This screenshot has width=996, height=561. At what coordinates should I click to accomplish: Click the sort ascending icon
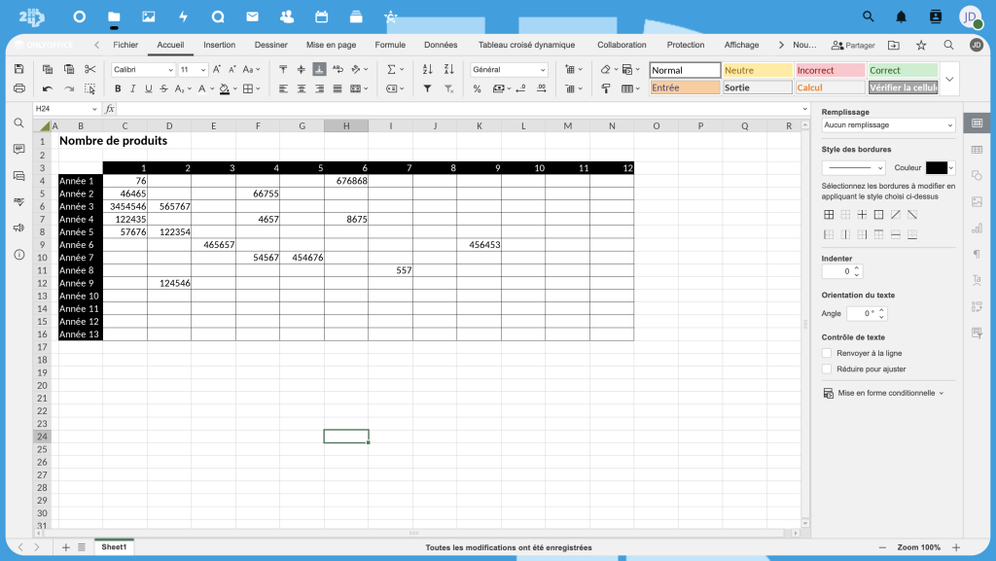tap(427, 69)
